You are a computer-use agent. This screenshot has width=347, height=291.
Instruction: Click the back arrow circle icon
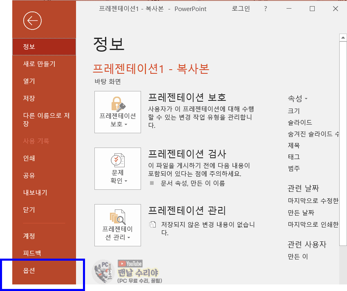pos(32,20)
